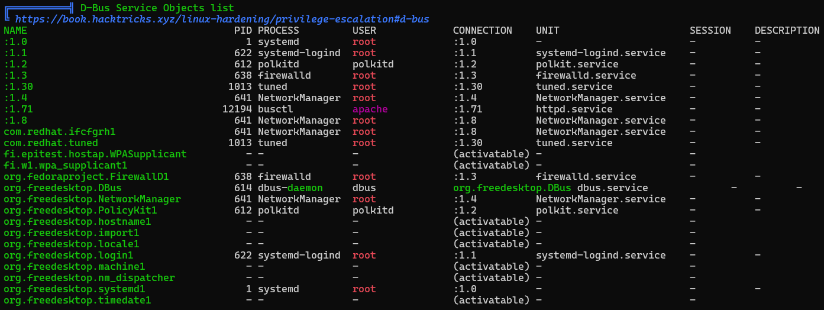The width and height of the screenshot is (824, 310).
Task: Click the green org.freedesktop.DBus connection value
Action: click(x=512, y=188)
